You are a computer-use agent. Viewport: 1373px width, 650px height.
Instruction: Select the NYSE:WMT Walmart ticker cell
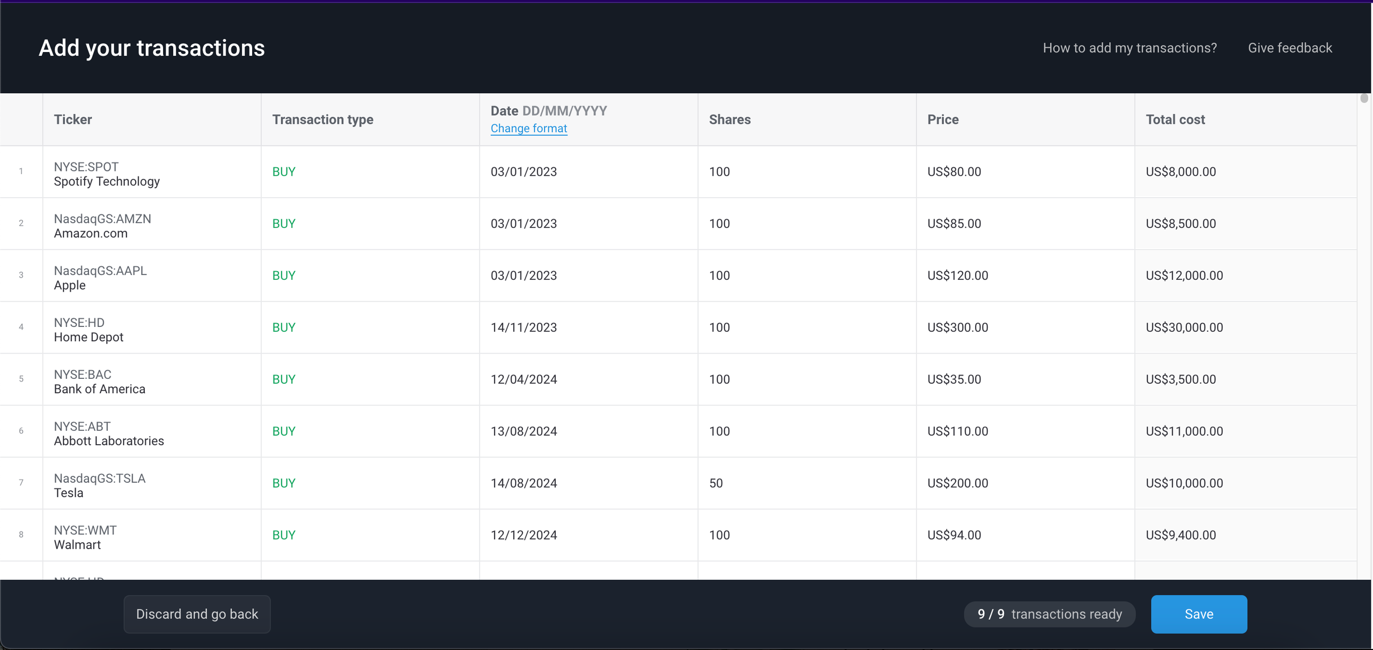pyautogui.click(x=152, y=535)
